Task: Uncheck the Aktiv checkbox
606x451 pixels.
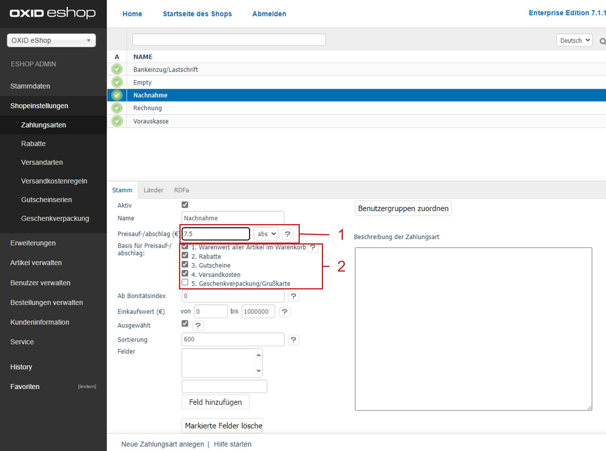Action: point(185,205)
